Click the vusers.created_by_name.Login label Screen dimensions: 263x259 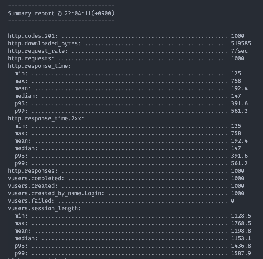coord(56,193)
